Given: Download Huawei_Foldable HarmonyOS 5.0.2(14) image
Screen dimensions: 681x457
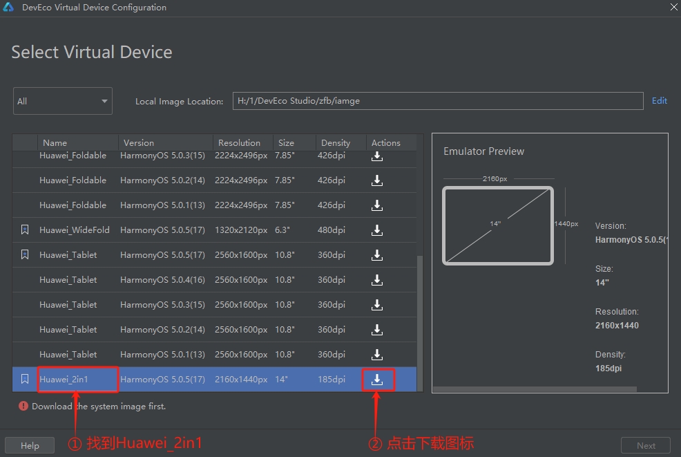Looking at the screenshot, I should (377, 180).
